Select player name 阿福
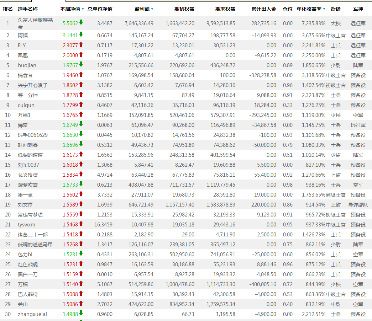372x321 pixels. 23,36
